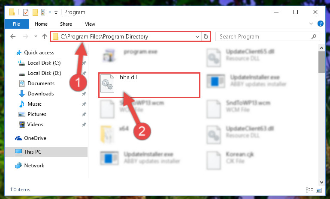
Task: Select the hha.dll file
Action: [x=149, y=85]
